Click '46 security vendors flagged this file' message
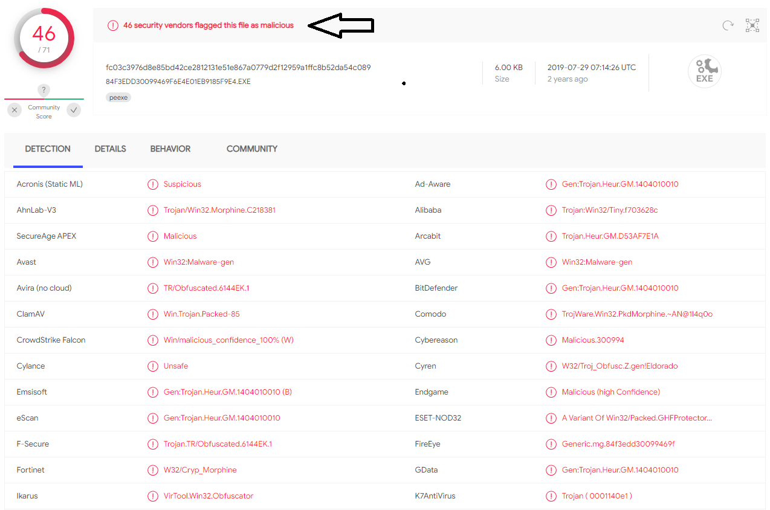This screenshot has width=770, height=510. pyautogui.click(x=209, y=25)
